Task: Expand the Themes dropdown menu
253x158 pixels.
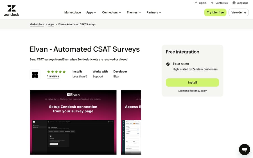Action: click(x=134, y=12)
